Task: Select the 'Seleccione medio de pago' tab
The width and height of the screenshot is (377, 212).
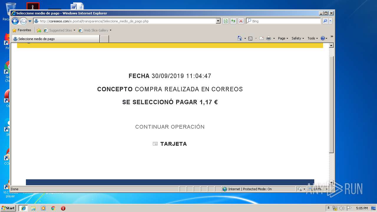Action: click(56, 39)
